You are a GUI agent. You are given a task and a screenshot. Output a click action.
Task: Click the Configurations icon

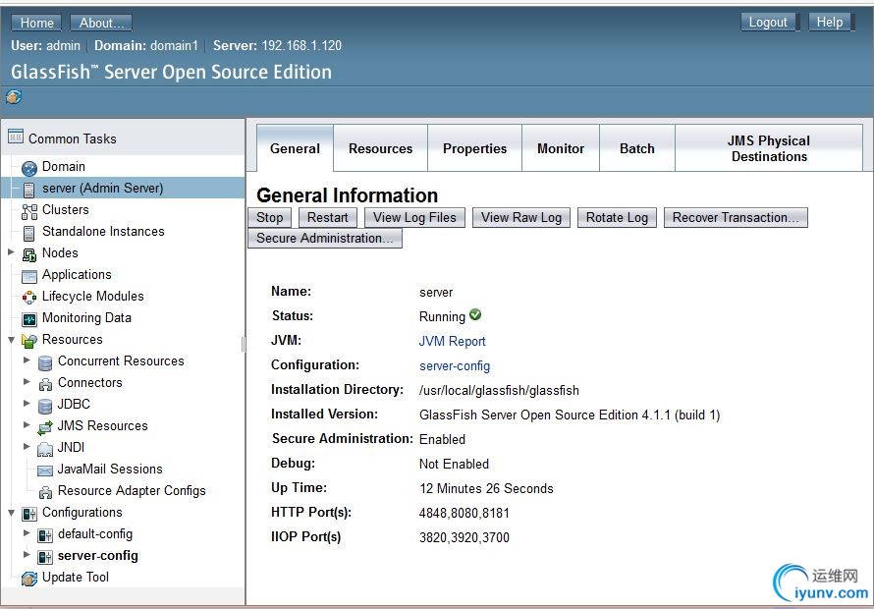(x=29, y=514)
